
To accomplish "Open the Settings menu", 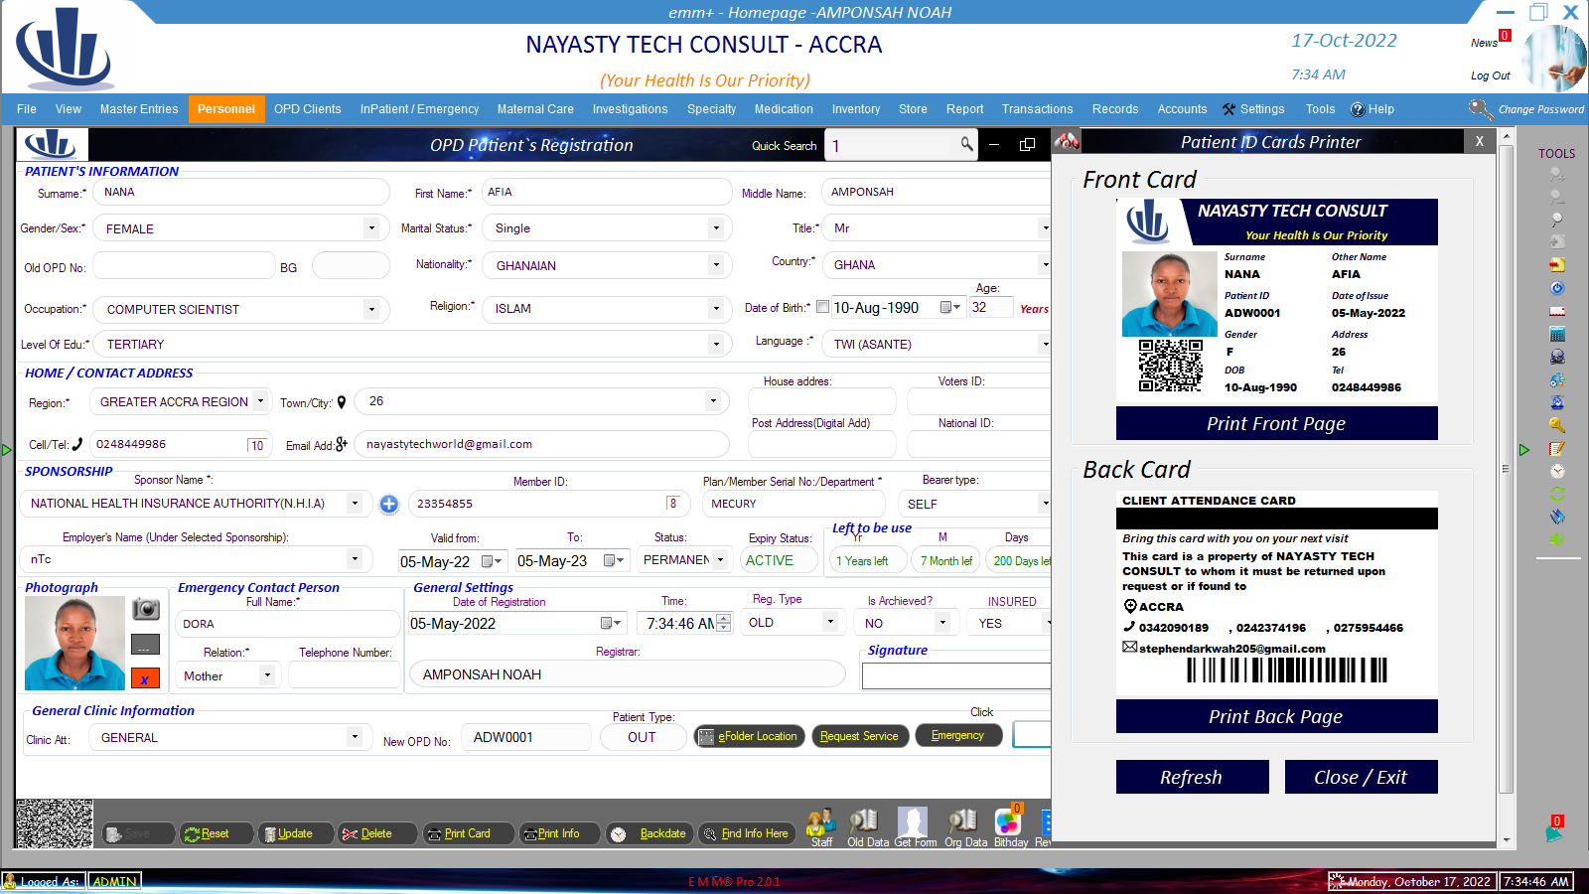I will (1253, 109).
